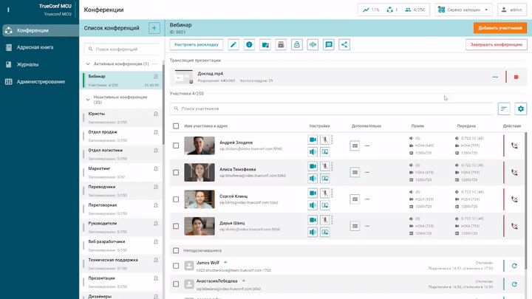The image size is (532, 299).
Task: Click Добавить участников button
Action: [500, 28]
